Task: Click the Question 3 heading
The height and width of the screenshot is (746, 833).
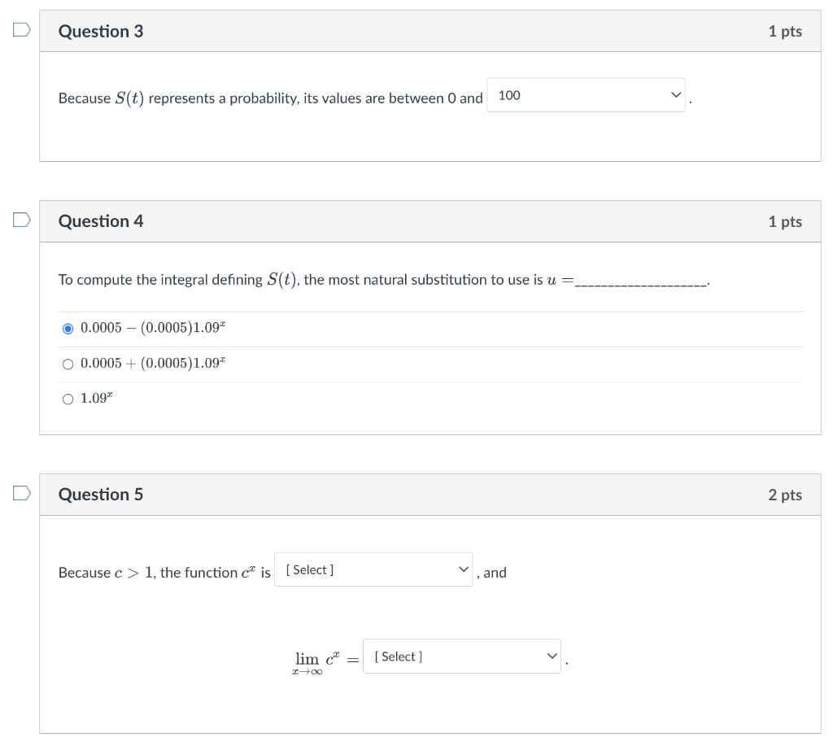Action: pos(101,31)
